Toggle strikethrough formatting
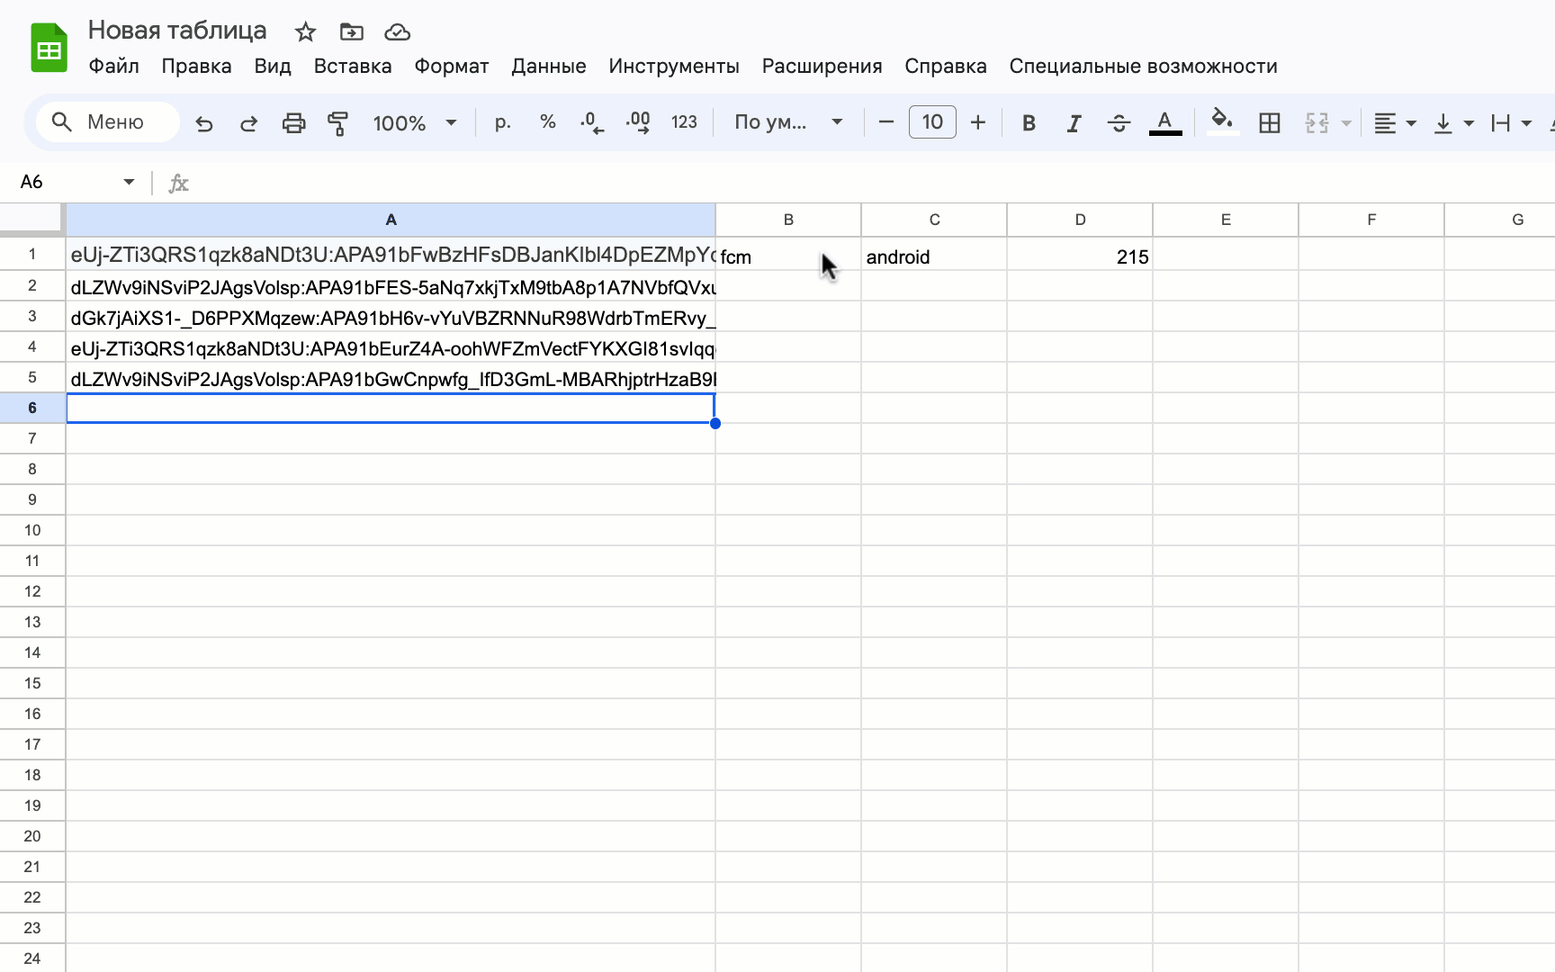This screenshot has width=1555, height=972. [1119, 122]
